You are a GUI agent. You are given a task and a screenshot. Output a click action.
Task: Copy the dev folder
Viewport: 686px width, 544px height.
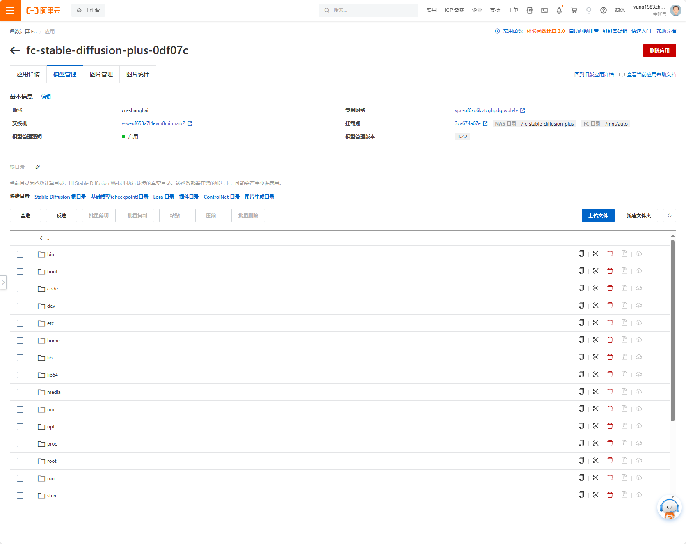pos(581,306)
